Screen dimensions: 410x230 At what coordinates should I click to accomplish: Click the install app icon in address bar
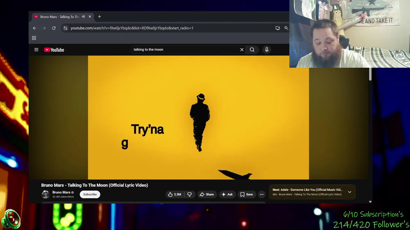coord(278,28)
